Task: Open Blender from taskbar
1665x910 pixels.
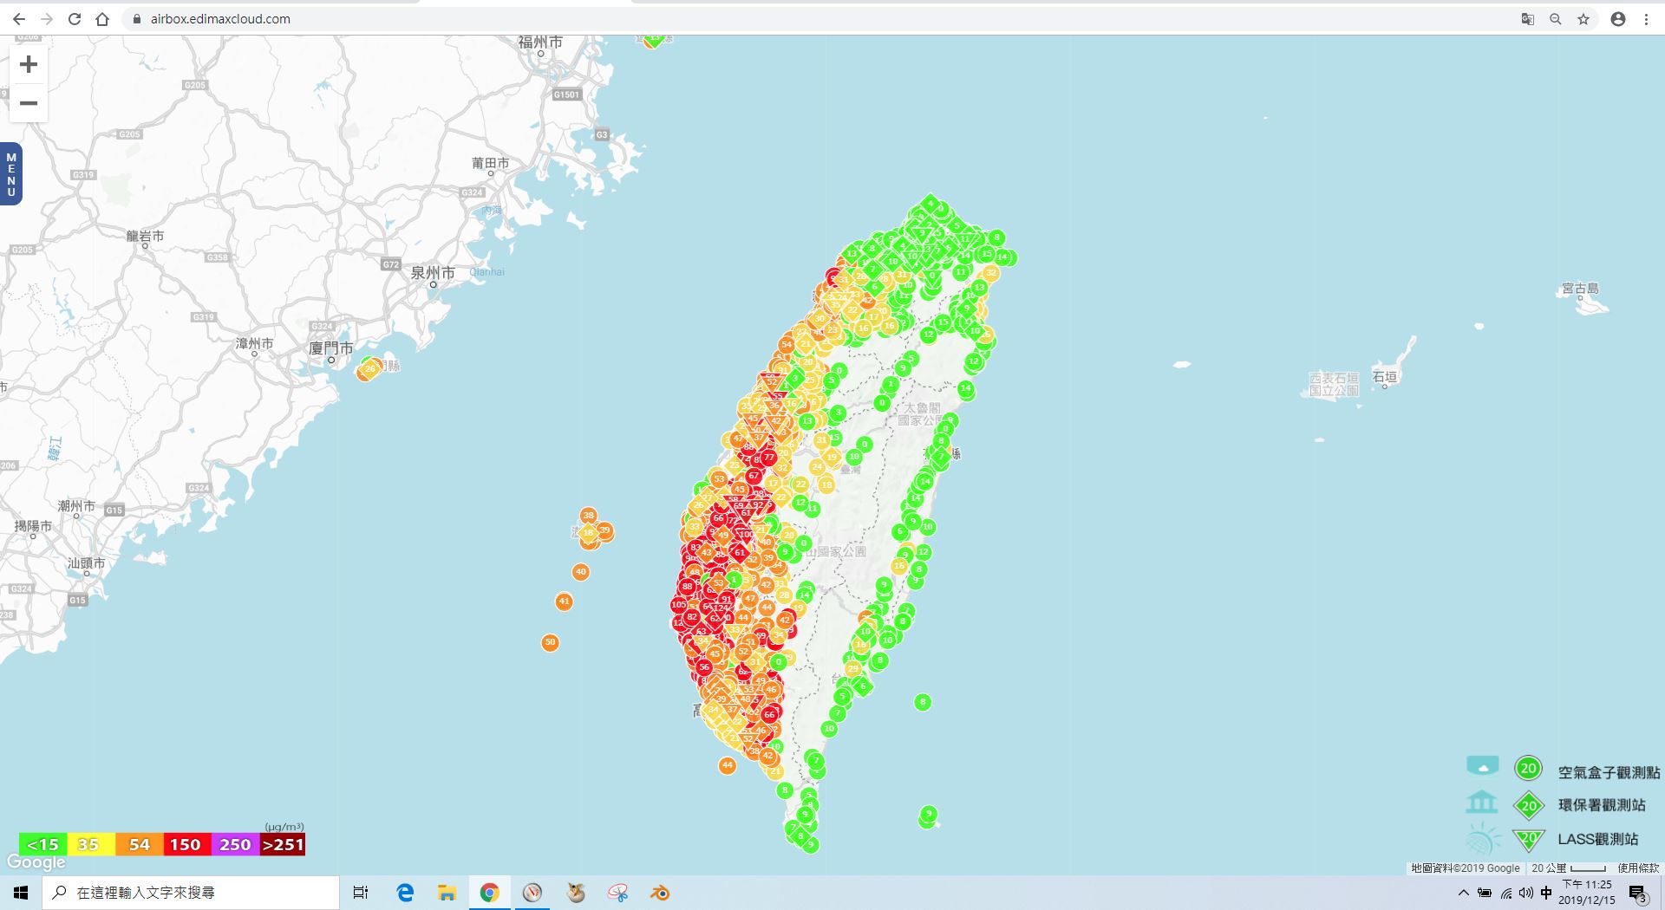Action: coord(661,893)
